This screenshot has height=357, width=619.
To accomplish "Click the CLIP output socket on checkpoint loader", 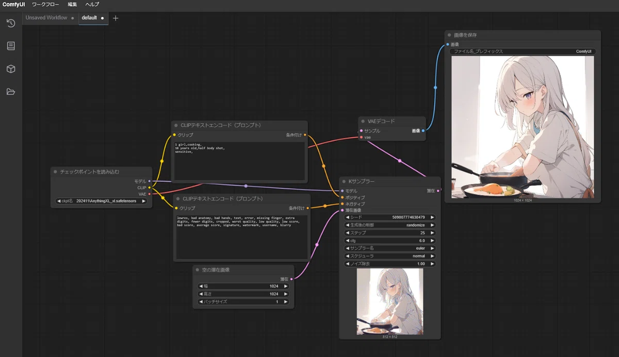I will [x=149, y=188].
